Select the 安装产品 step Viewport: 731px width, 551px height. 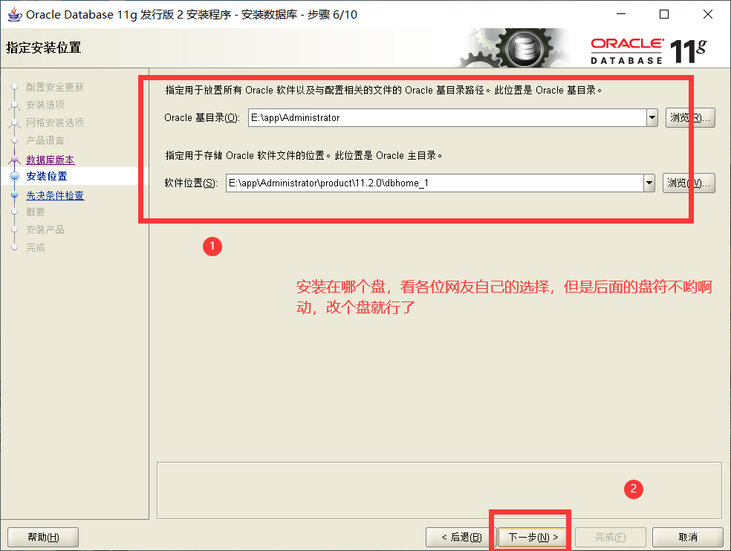tap(45, 229)
